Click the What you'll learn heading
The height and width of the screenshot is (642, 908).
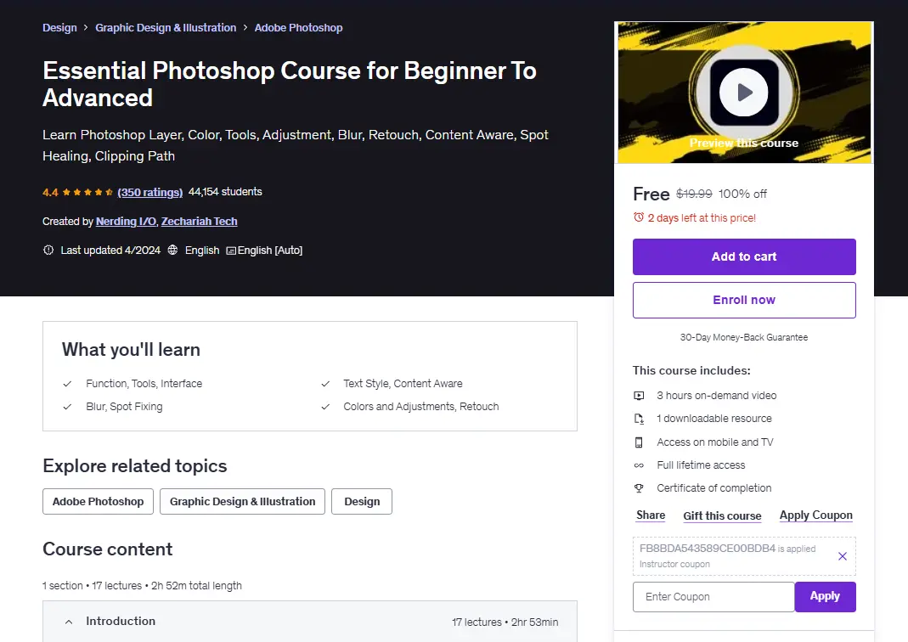pos(131,350)
